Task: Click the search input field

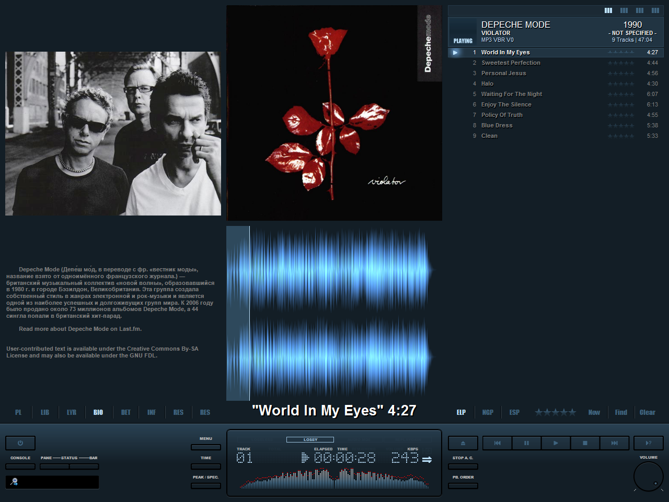Action: [x=52, y=482]
